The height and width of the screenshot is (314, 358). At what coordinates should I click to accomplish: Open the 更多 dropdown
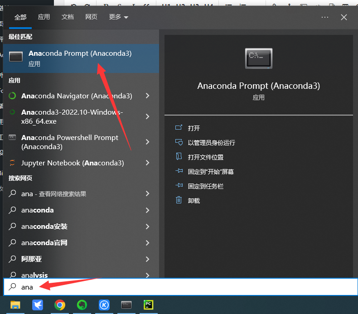(118, 17)
